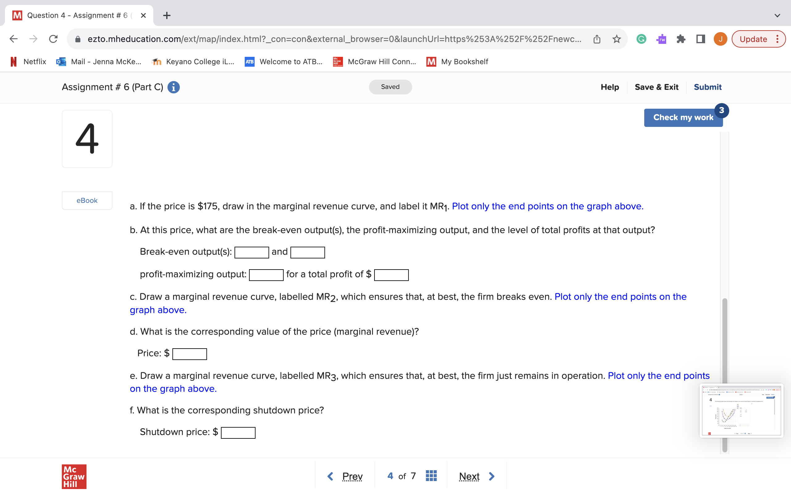The image size is (791, 494).
Task: Submit the assignment
Action: (708, 87)
